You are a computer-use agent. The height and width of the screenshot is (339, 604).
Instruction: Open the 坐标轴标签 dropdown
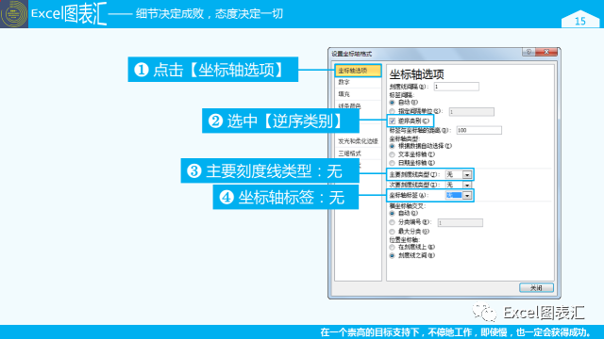[x=467, y=196]
